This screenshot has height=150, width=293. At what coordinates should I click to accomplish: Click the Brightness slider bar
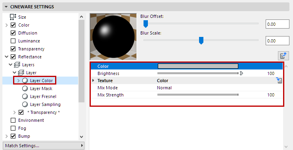point(198,73)
